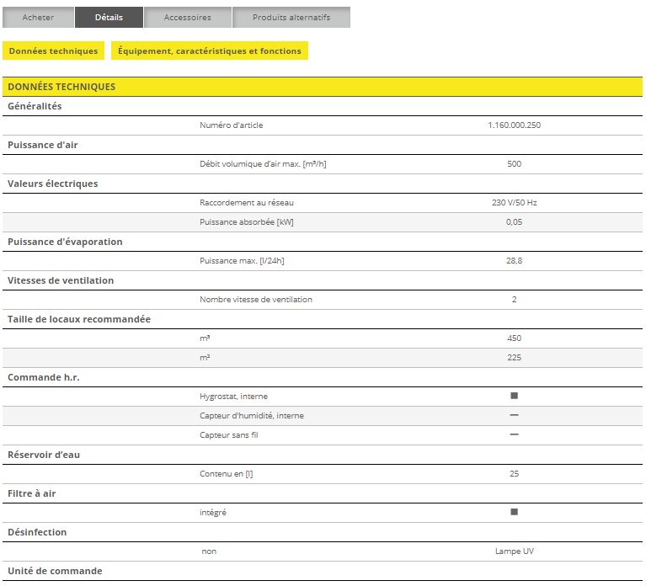Screen dimensions: 646x586
Task: Click the Lampe UV value
Action: tap(514, 551)
